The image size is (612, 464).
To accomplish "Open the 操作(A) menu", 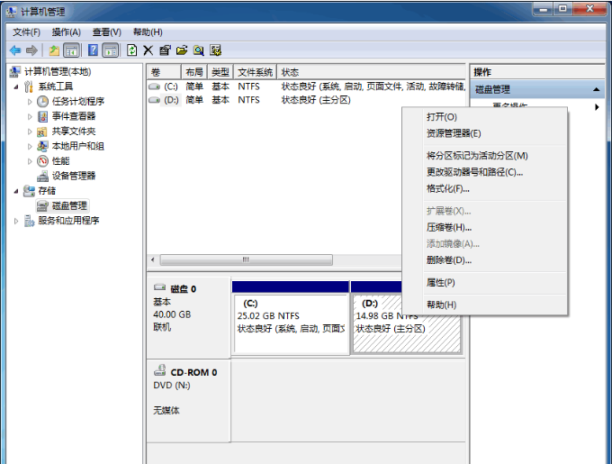I will click(66, 32).
